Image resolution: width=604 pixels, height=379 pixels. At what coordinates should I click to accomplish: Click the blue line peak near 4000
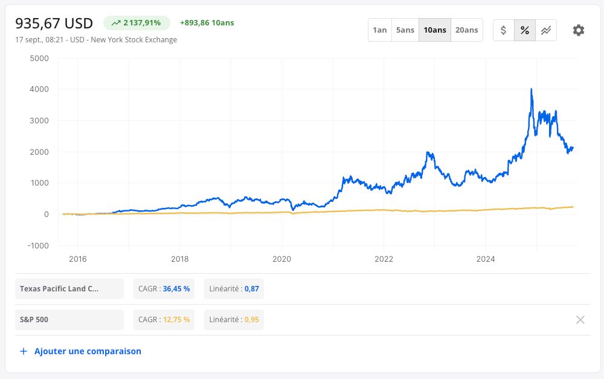pos(532,89)
